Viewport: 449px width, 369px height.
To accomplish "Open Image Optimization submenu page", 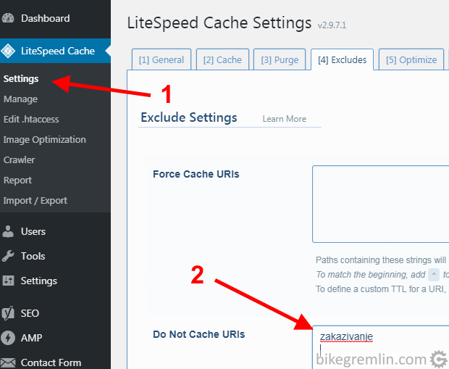I will coord(45,140).
